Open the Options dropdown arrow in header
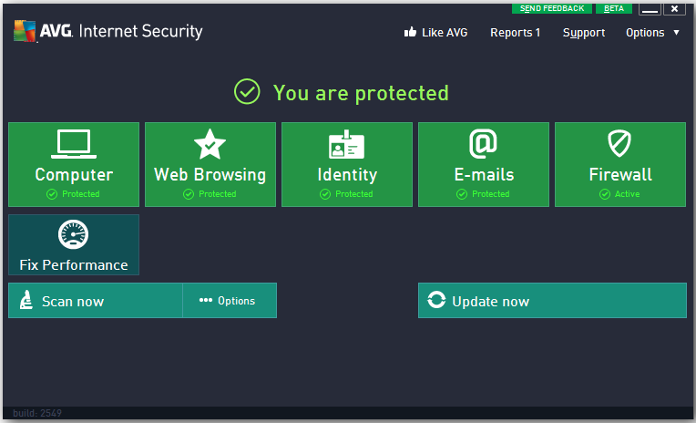 tap(677, 33)
